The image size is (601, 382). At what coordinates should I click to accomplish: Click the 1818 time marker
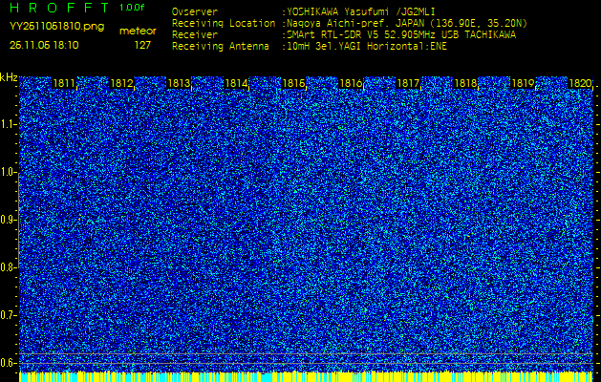[x=465, y=84]
